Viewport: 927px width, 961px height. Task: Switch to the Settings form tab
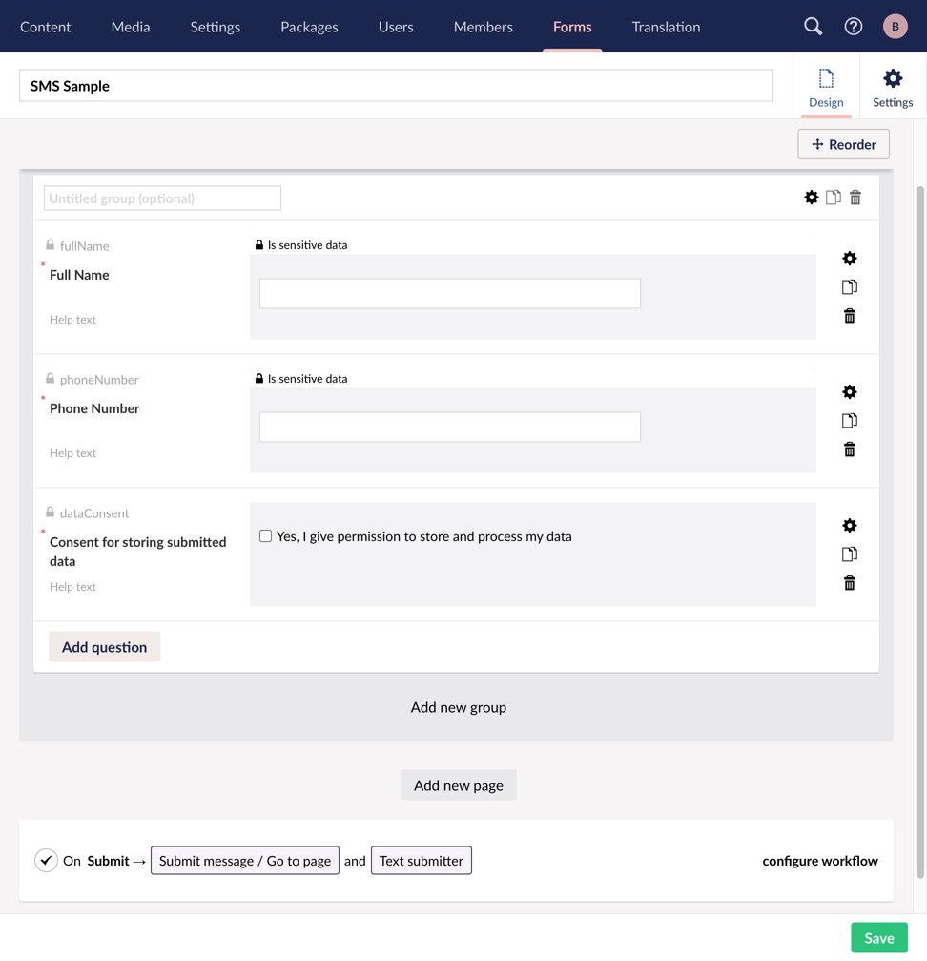tap(892, 87)
